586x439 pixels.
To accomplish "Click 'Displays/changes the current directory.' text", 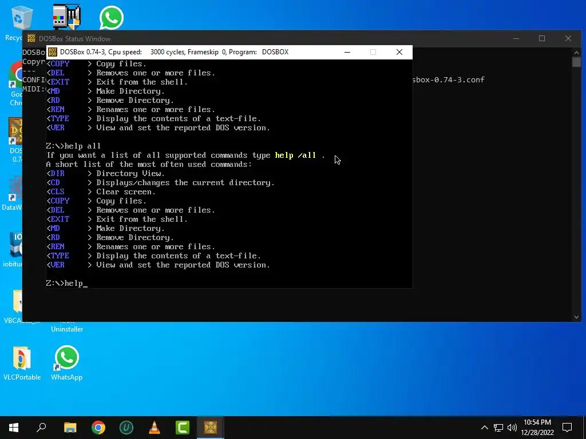I will pos(185,182).
